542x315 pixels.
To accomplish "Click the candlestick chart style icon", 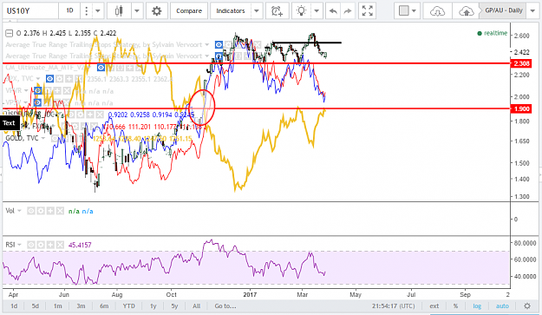I will (119, 10).
